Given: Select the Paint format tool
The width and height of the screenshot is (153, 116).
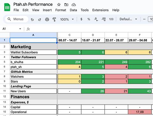Looking at the screenshot, I should click(x=54, y=19).
